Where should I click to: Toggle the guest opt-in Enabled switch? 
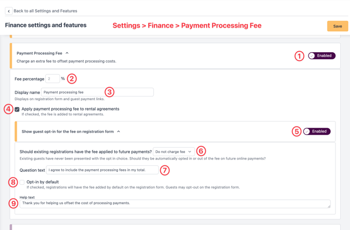tap(317, 131)
